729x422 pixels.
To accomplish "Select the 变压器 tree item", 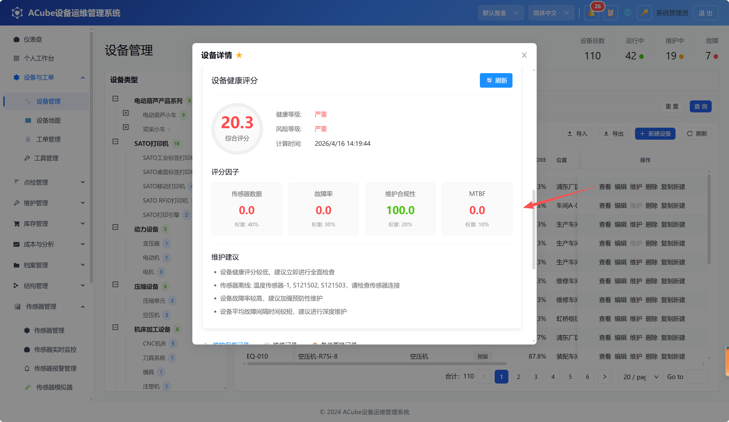I will pyautogui.click(x=151, y=243).
